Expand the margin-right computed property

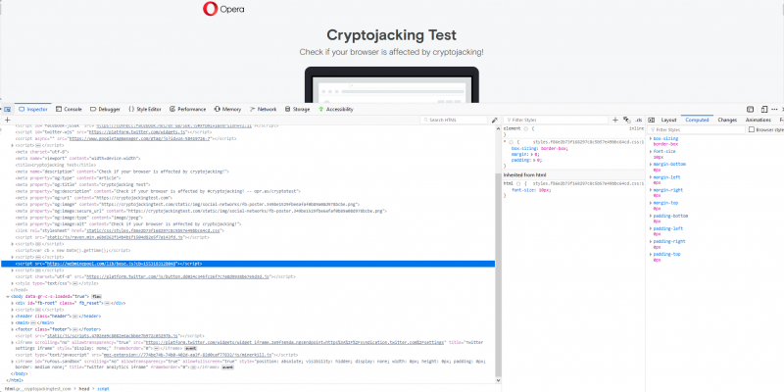[651, 190]
